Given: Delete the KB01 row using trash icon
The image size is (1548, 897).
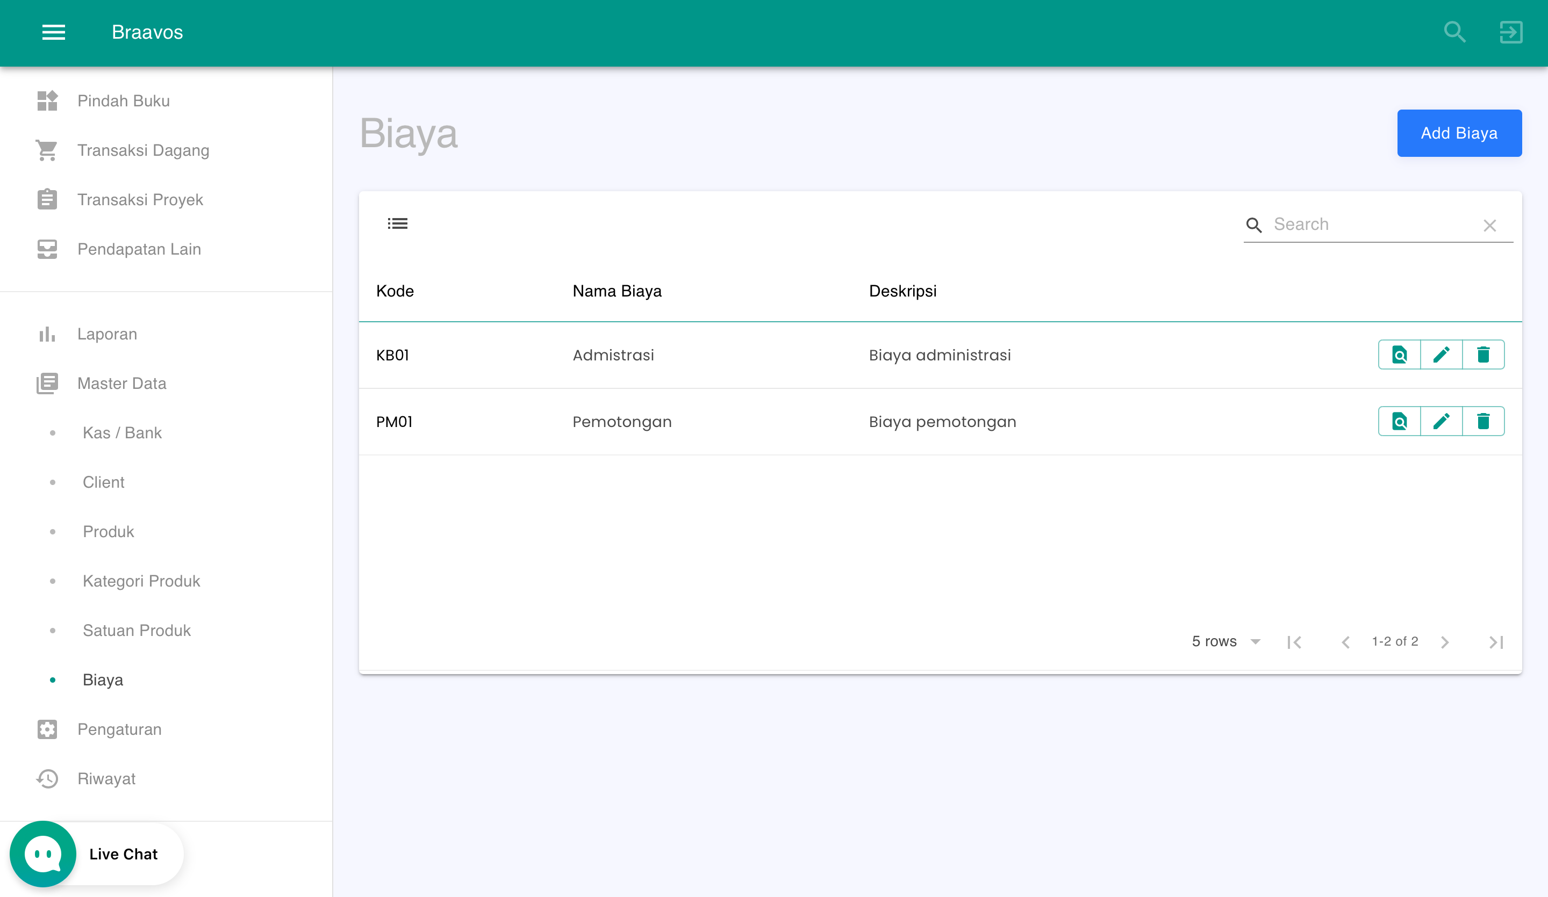Looking at the screenshot, I should point(1484,355).
